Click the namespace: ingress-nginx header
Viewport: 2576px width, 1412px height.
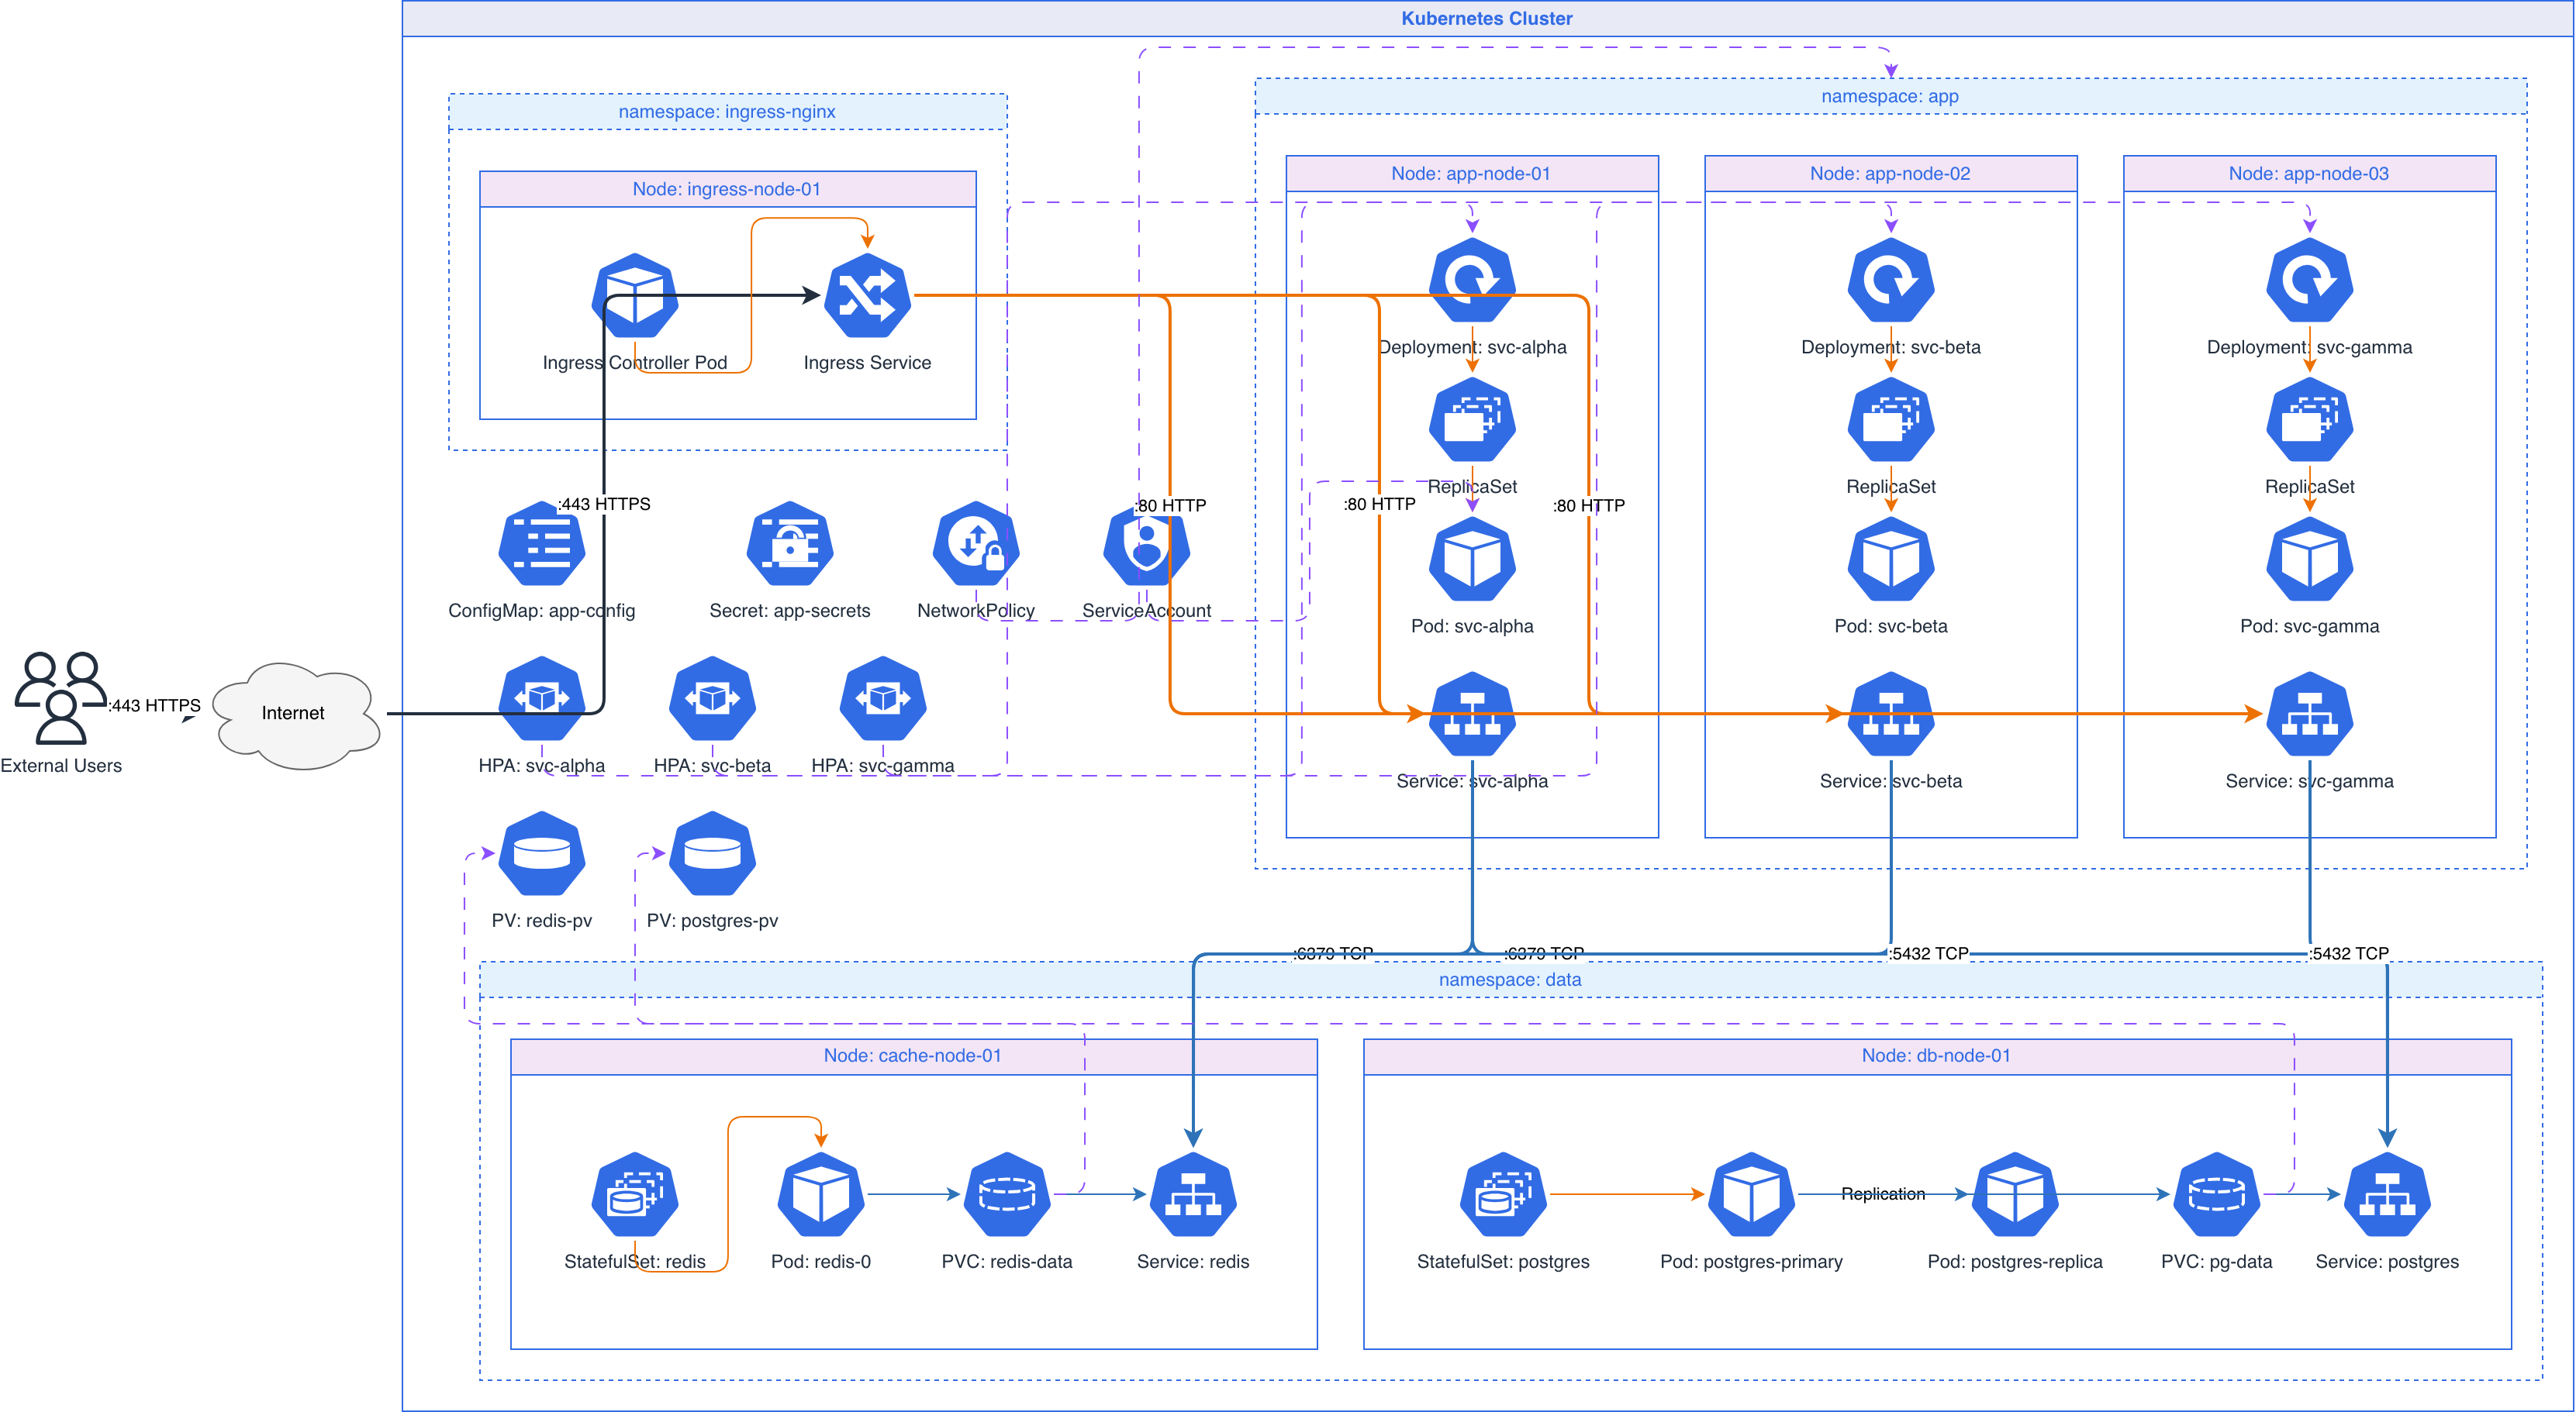click(x=727, y=111)
